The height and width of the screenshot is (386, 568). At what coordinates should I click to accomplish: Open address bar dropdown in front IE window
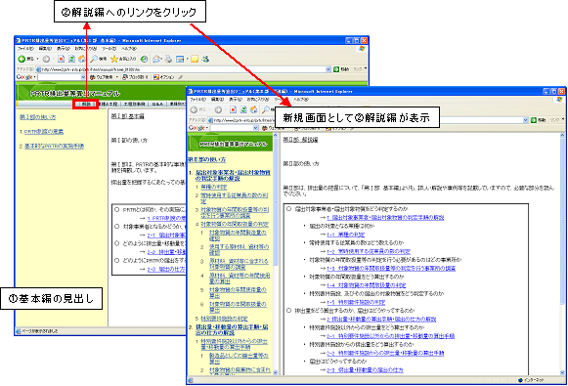pyautogui.click(x=525, y=120)
